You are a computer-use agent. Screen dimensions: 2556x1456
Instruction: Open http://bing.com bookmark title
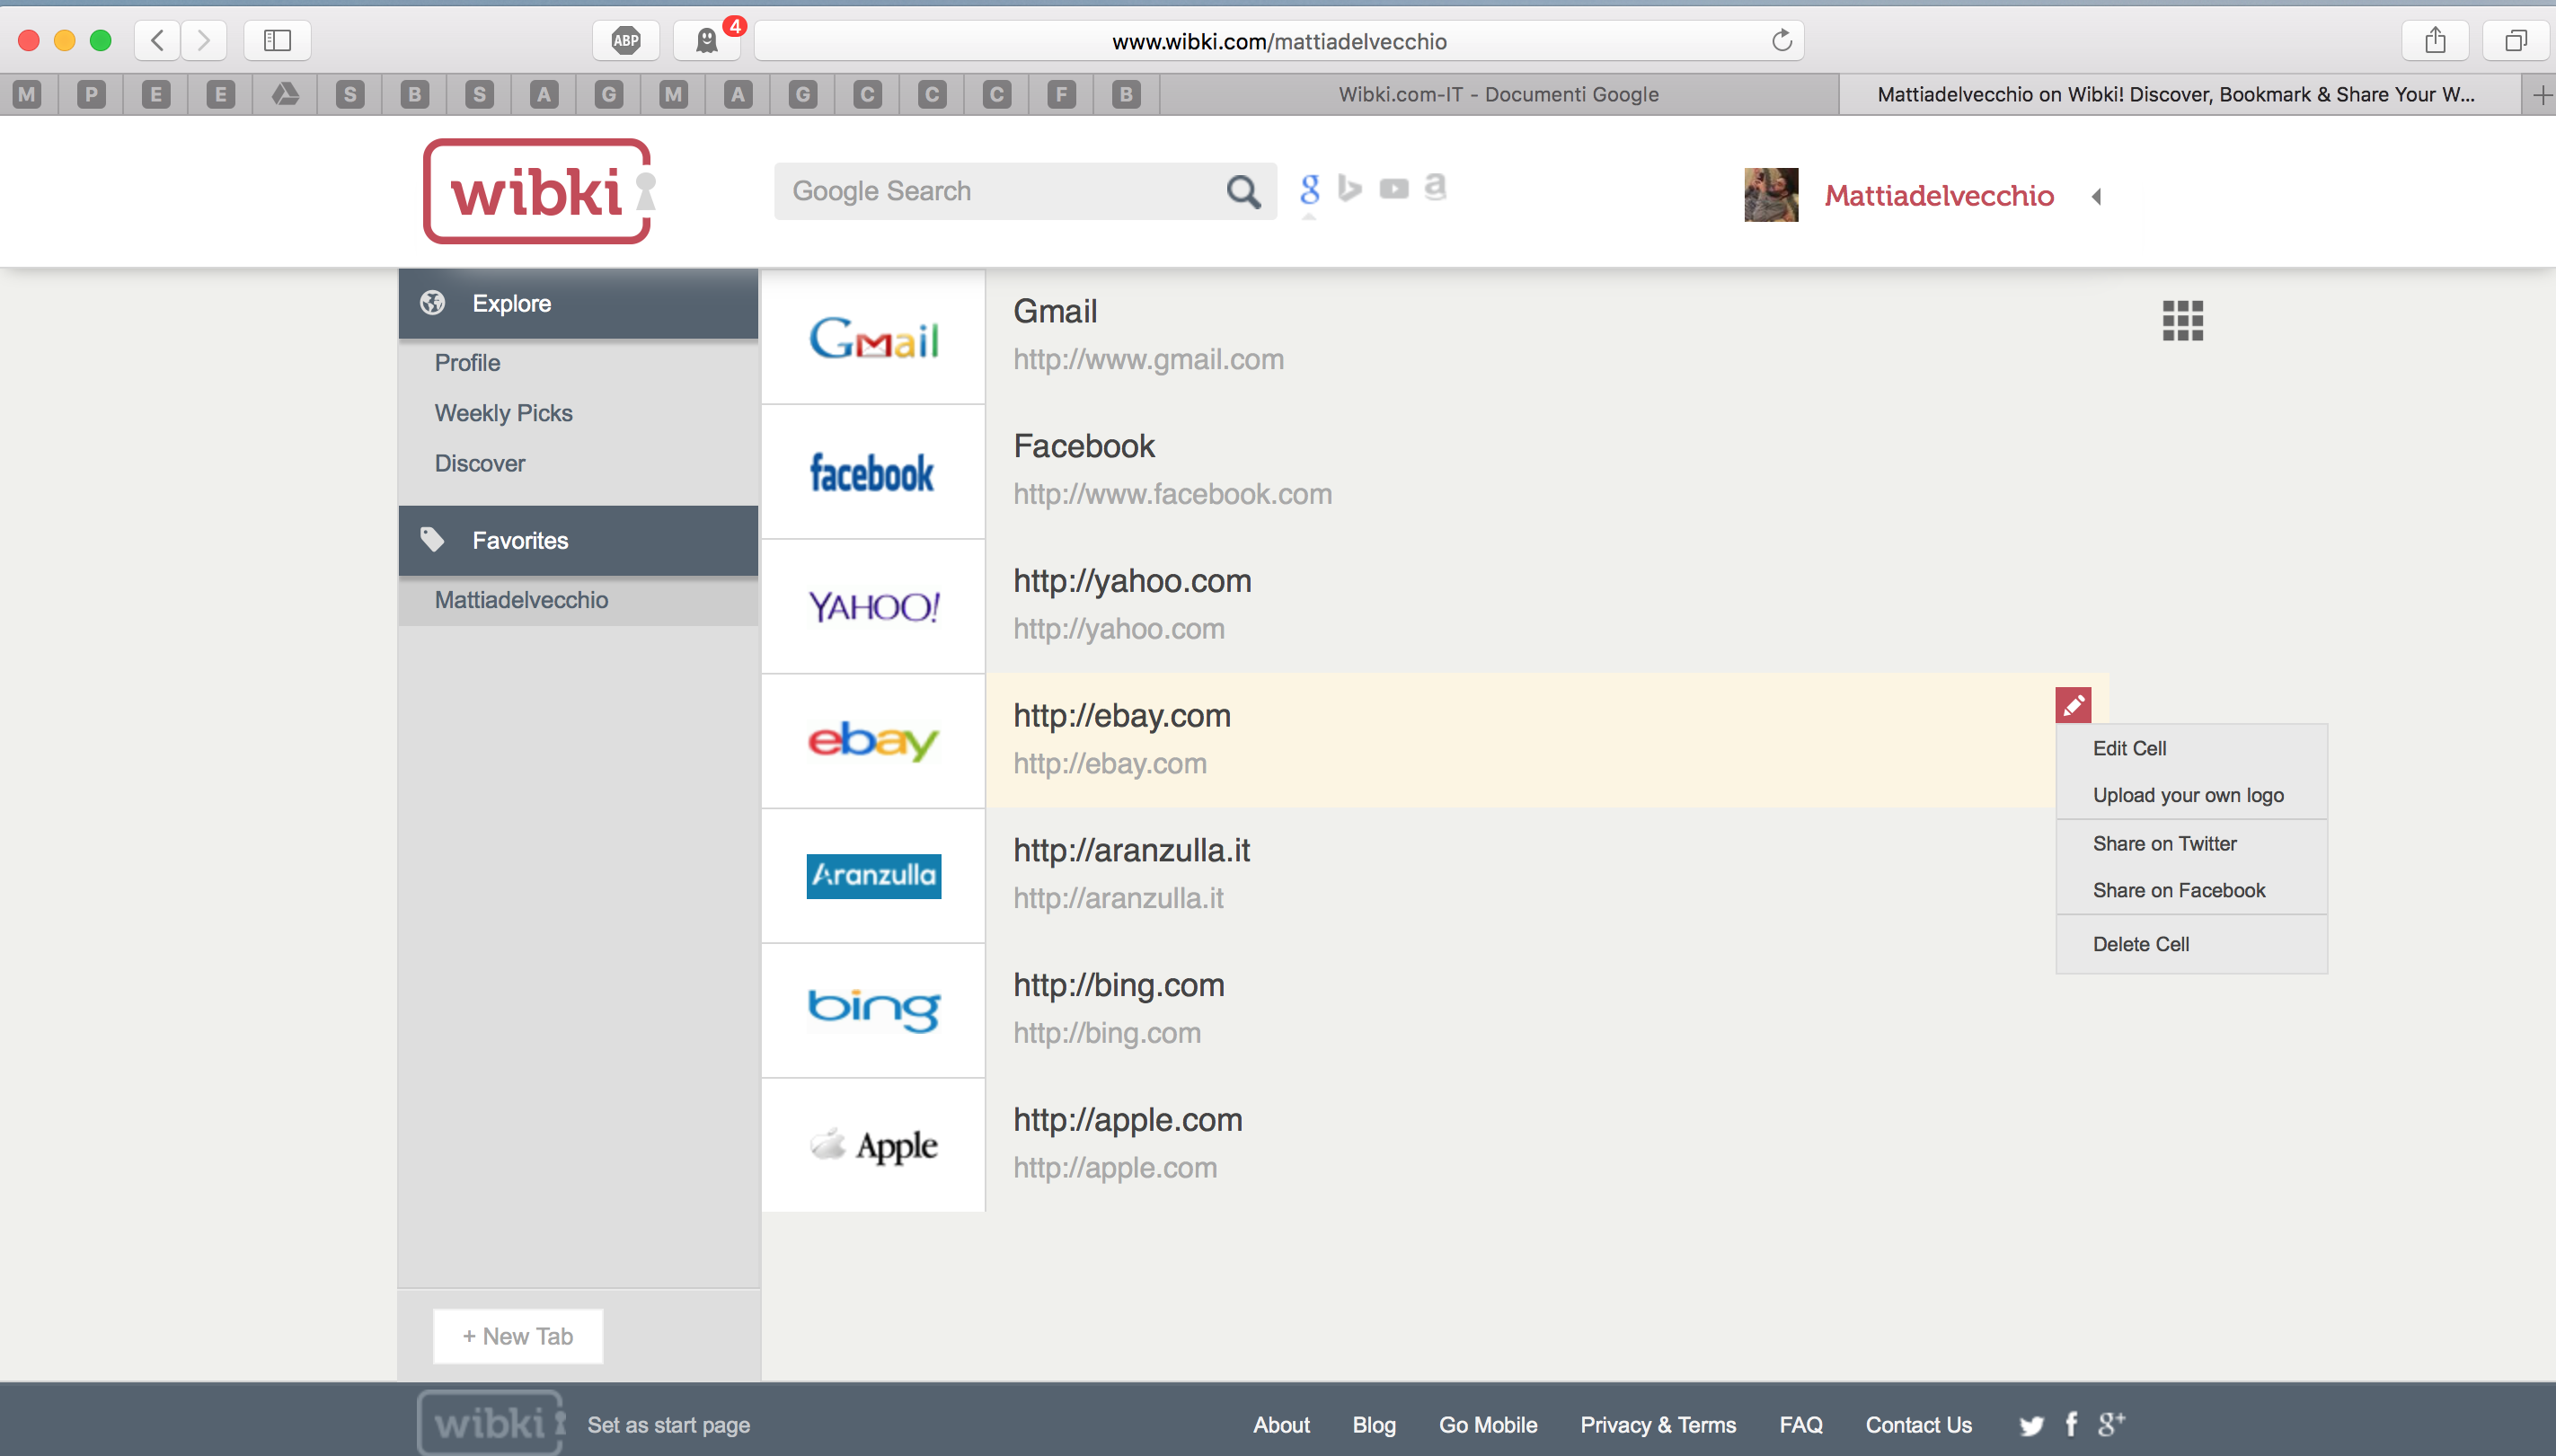pos(1118,985)
